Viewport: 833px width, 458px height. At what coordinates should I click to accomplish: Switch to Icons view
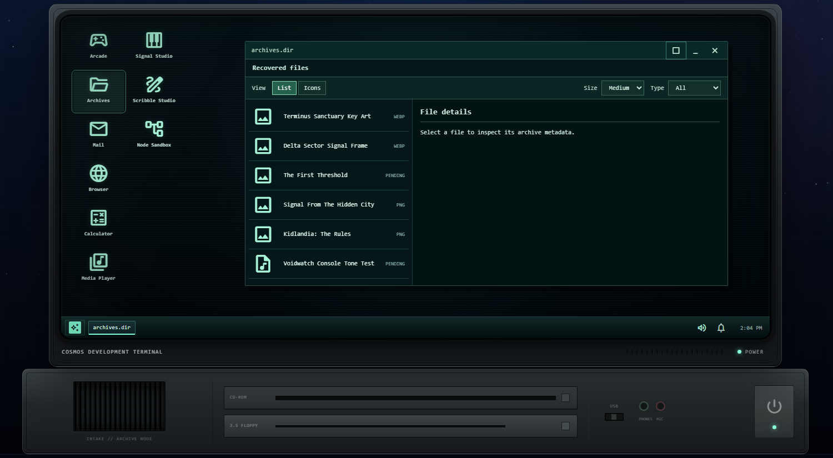point(312,88)
